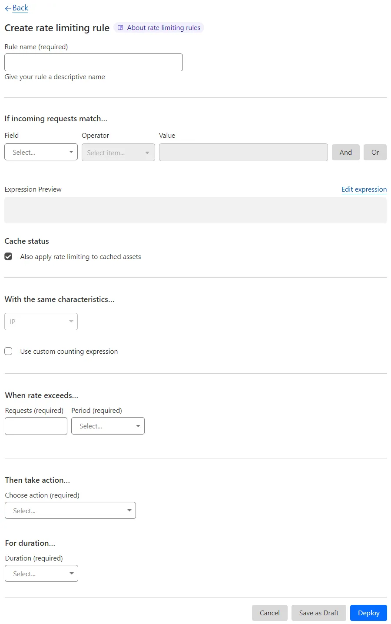This screenshot has height=624, width=391.
Task: Click the Period dropdown chevron
Action: tap(138, 426)
